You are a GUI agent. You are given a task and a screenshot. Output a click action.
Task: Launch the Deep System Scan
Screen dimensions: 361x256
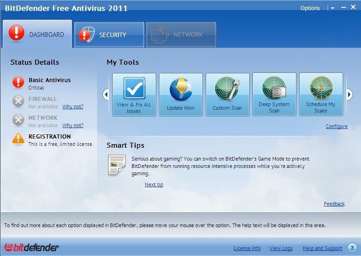click(274, 95)
